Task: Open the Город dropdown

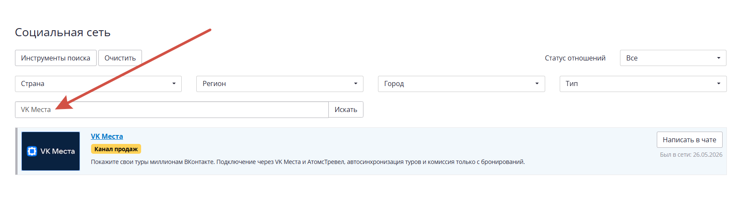Action: click(461, 84)
